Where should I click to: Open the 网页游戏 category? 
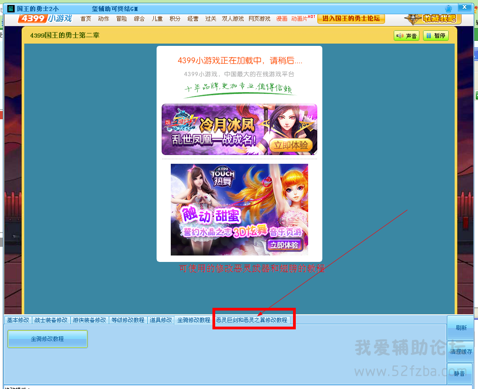click(260, 19)
